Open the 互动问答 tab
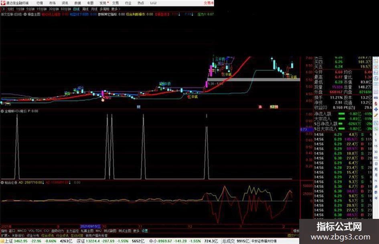 [77, 236]
